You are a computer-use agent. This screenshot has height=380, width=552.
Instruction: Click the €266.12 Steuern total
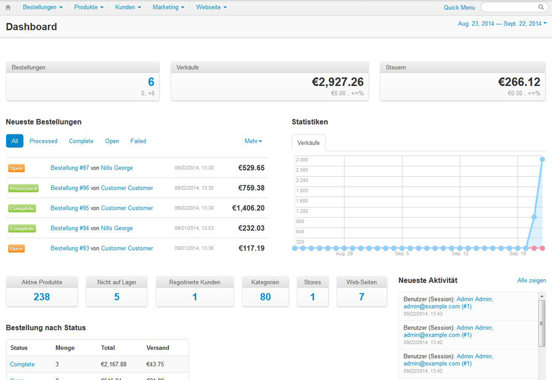(519, 82)
